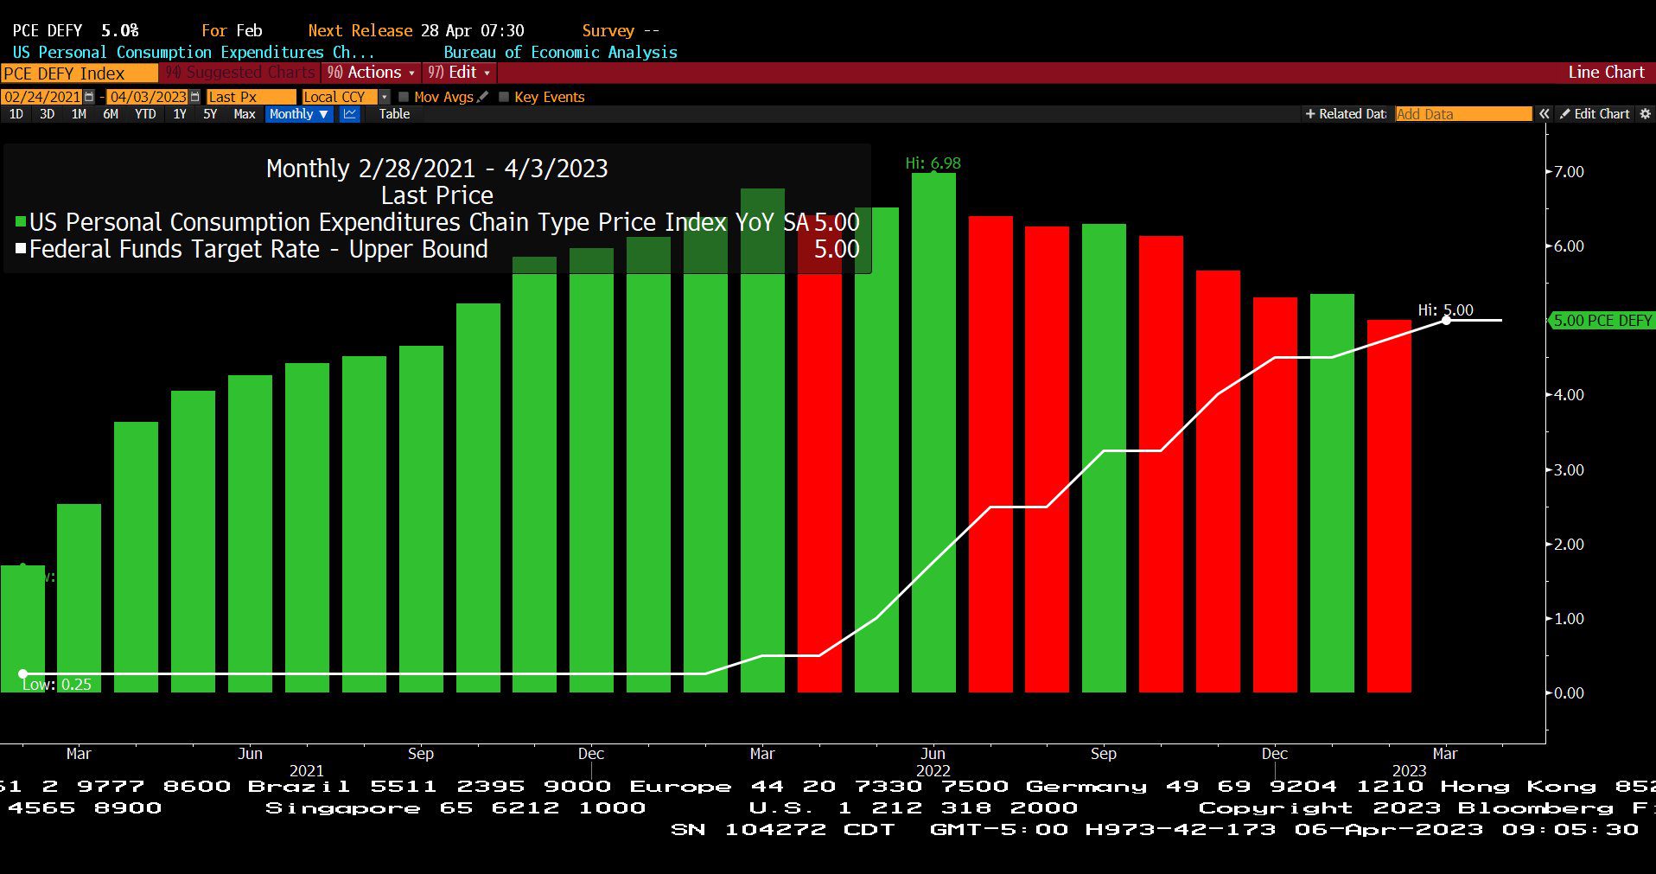1656x874 pixels.
Task: Click the 7.00 y-axis label
Action: pos(1569,172)
